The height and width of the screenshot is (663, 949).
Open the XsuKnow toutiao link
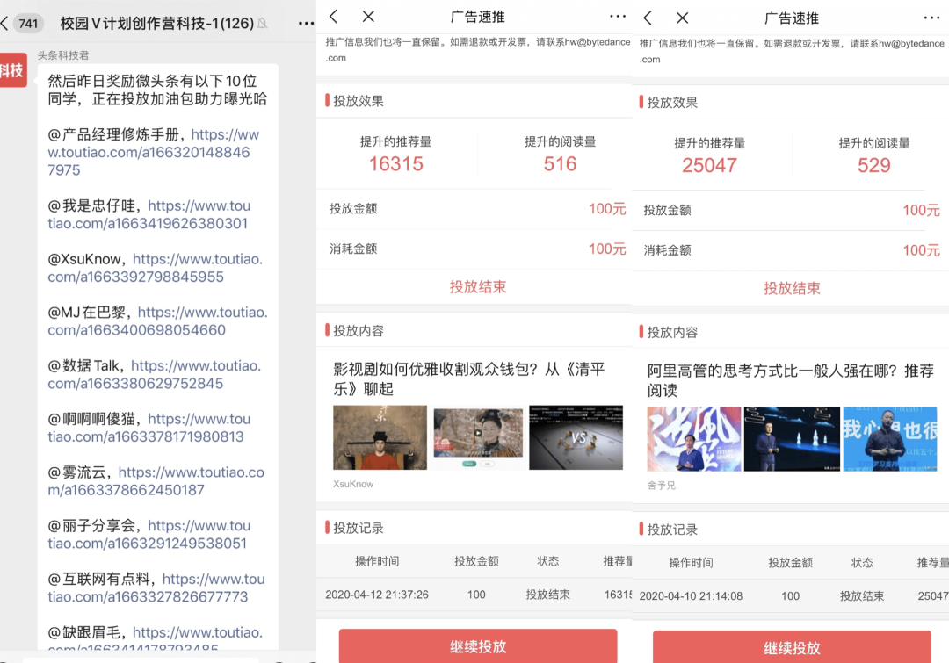[x=155, y=267]
